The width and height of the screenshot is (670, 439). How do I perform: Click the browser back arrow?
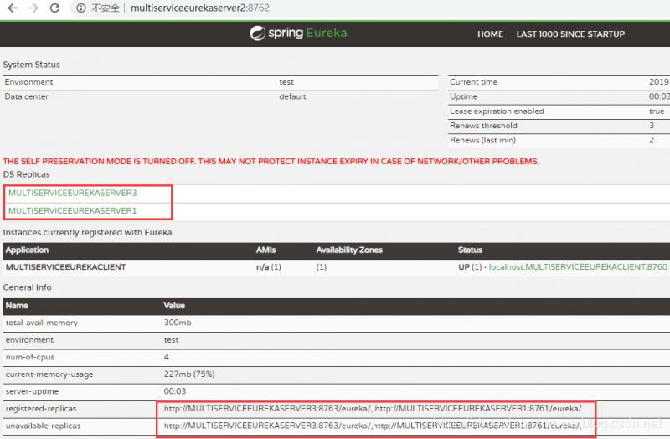(13, 8)
